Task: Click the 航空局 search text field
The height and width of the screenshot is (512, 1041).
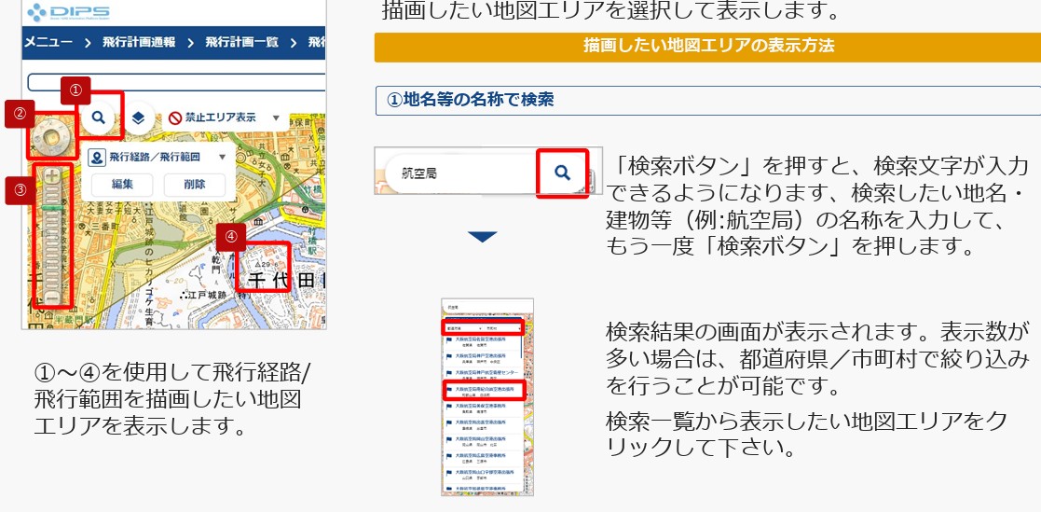Action: (x=457, y=173)
